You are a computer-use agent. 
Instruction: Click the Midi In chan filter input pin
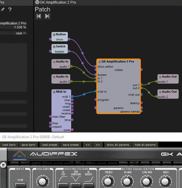click(x=50, y=116)
